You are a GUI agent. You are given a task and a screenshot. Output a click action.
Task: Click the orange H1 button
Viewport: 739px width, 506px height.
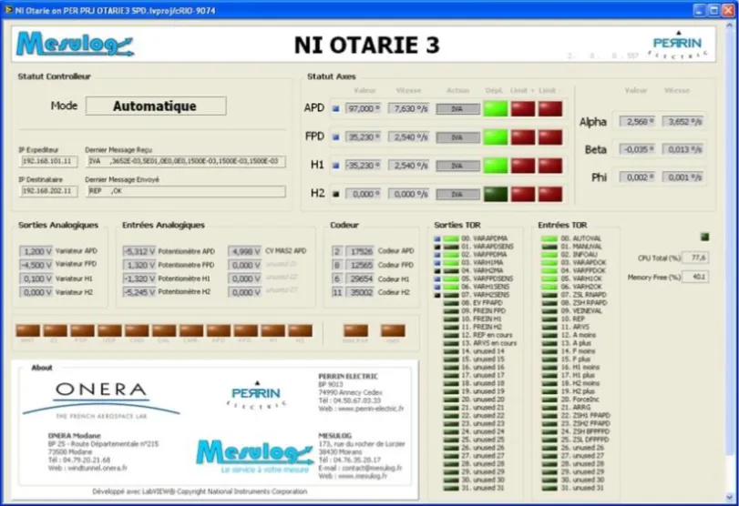click(x=273, y=330)
